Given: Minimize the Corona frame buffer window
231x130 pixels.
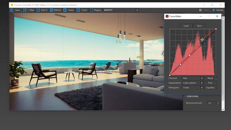Looking at the screenshot, I should point(204,5).
